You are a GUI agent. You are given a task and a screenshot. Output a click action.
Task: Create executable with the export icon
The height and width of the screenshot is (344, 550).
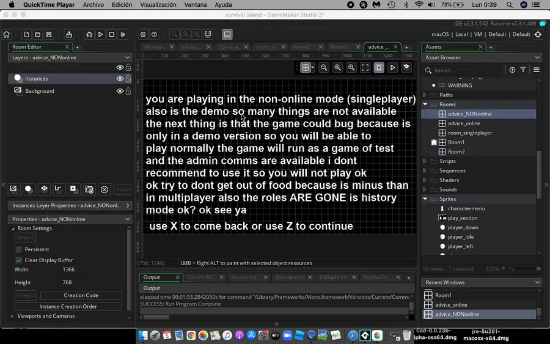coord(69,34)
